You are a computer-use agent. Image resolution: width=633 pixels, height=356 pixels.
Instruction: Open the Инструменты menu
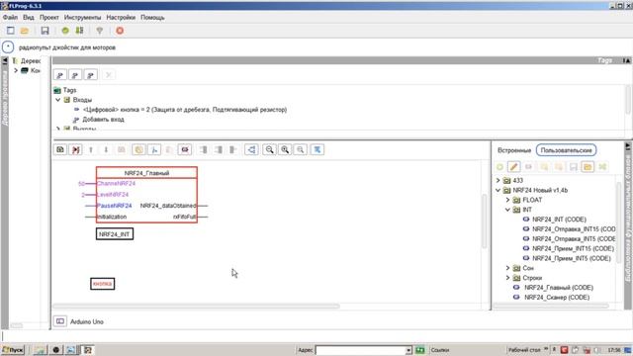tap(83, 18)
